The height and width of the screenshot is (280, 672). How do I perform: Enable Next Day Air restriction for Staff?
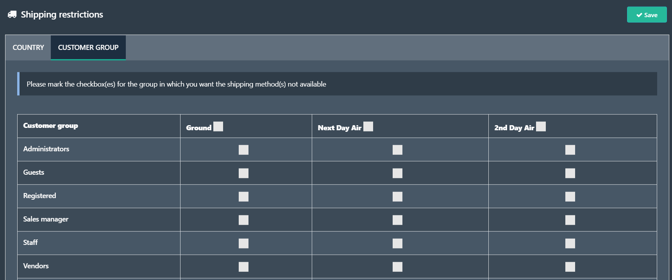[x=397, y=243]
